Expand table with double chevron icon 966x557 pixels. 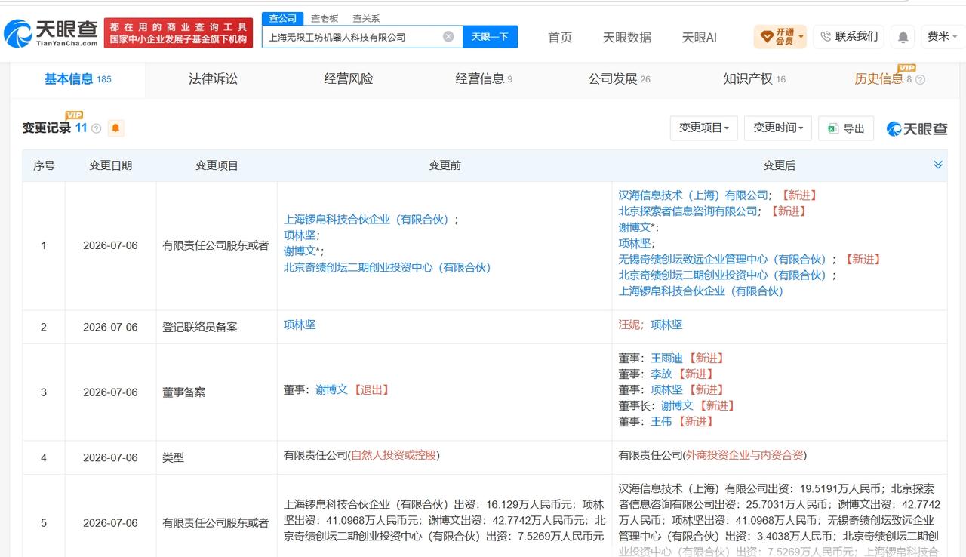click(x=938, y=165)
